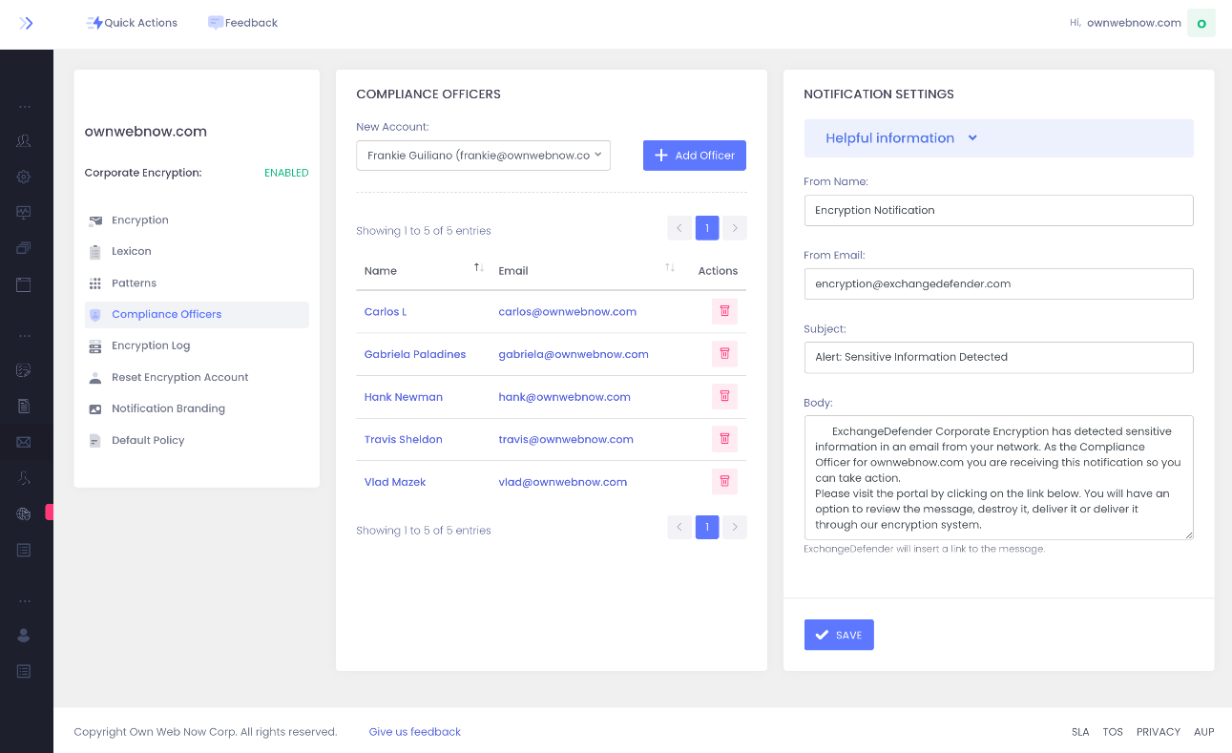Delete Hank Newman using the trash icon
Image resolution: width=1232 pixels, height=753 pixels.
(724, 396)
